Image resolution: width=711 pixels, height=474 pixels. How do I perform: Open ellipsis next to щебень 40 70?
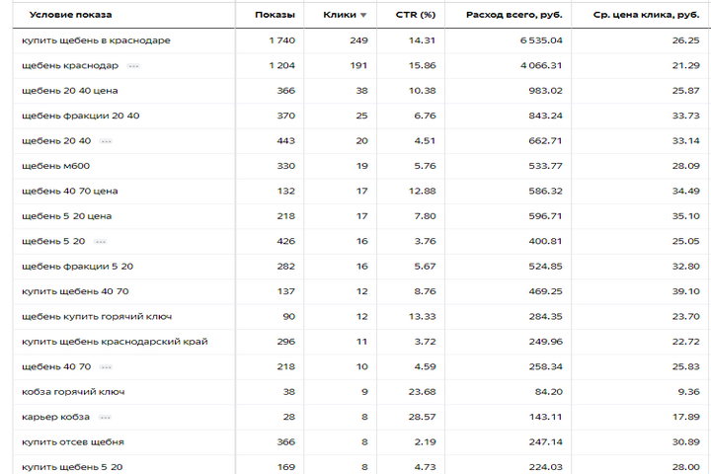tap(106, 367)
